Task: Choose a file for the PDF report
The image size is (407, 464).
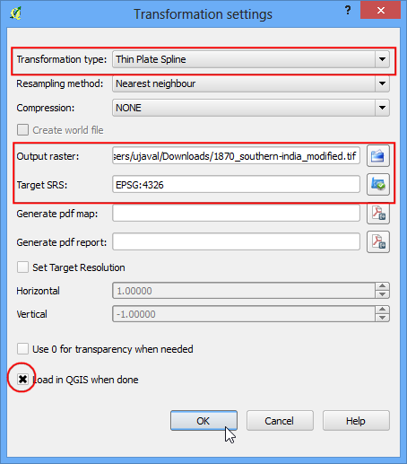Action: click(378, 242)
